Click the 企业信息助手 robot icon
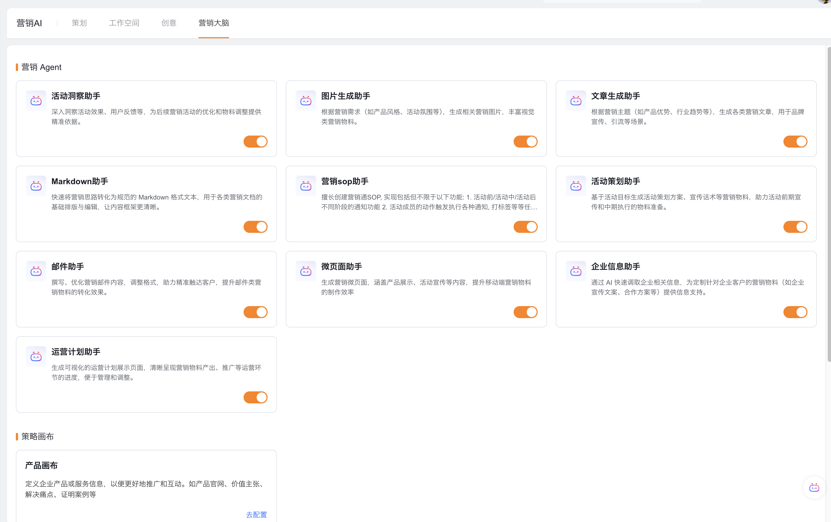The height and width of the screenshot is (522, 831). [576, 271]
